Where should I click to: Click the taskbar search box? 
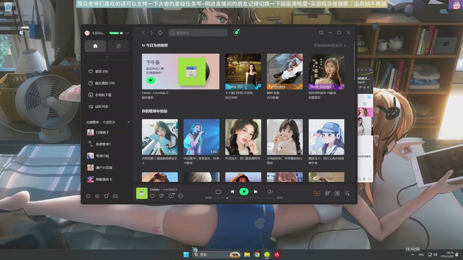click(216, 254)
